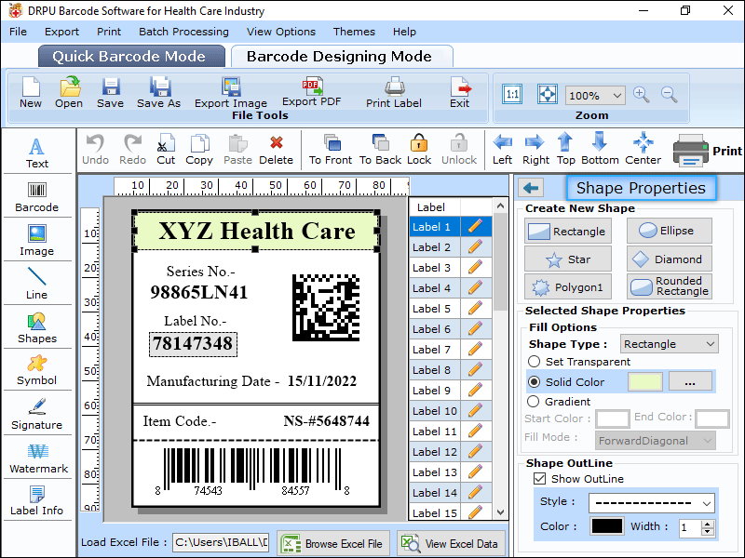Screen dimensions: 745x558
Task: Open Fill Mode ForwardDiagonal dropdown
Action: tap(656, 441)
